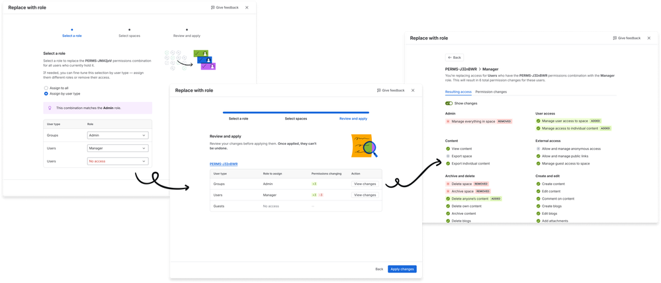Screen dimensions: 661x283
Task: Click the check icon beside Edit content
Action: 539,191
